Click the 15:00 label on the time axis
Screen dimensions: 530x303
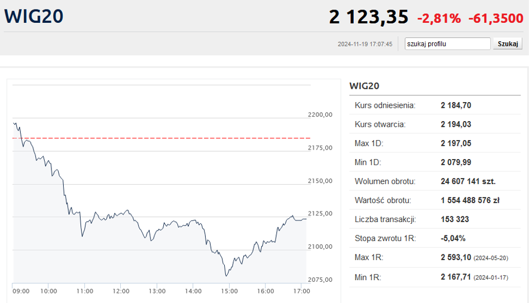pyautogui.click(x=229, y=291)
